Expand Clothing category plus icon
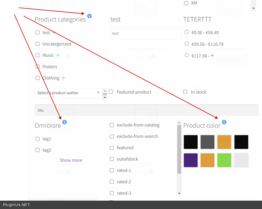 63,78
